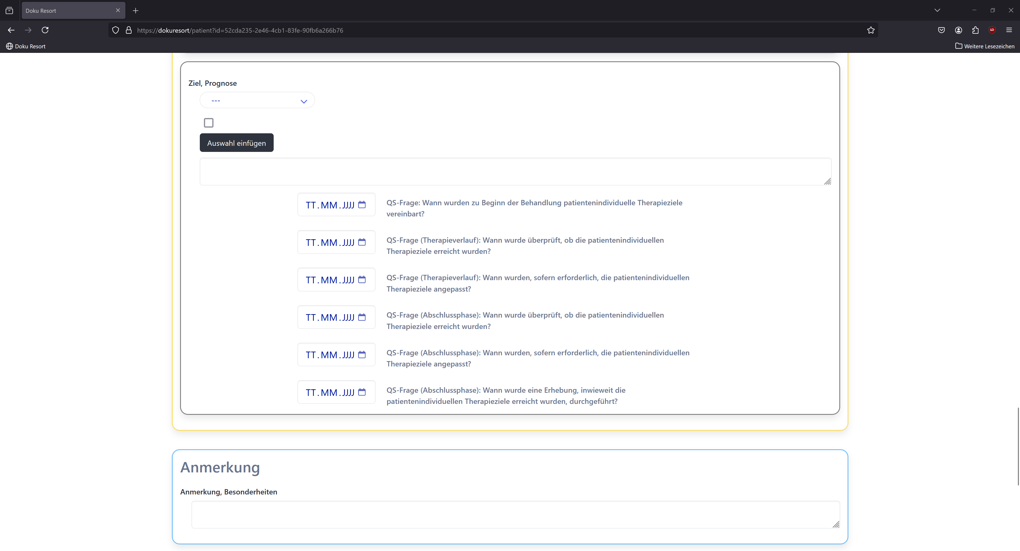This screenshot has width=1020, height=551.
Task: Reload the current page
Action: click(45, 30)
